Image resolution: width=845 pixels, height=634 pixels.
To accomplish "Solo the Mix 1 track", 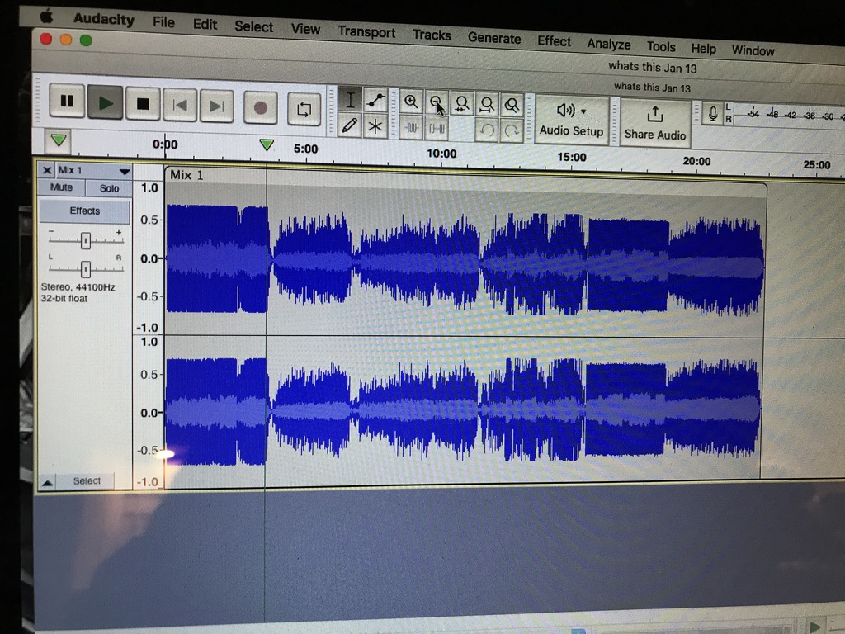I will (109, 188).
